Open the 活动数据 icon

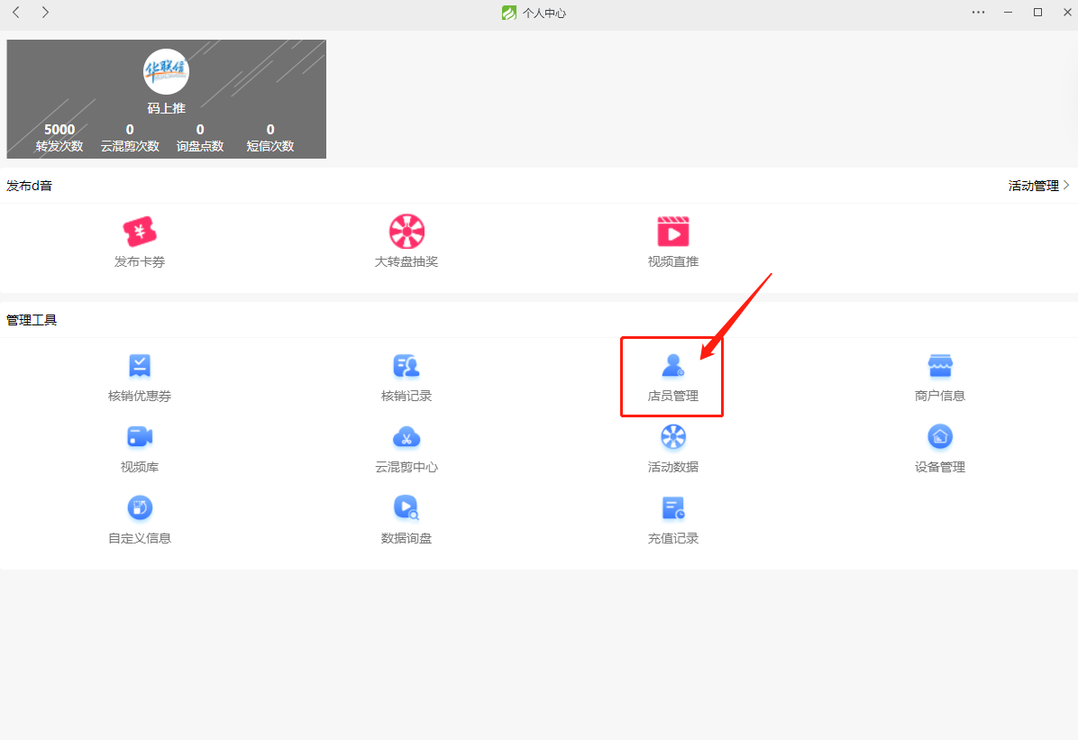[x=673, y=437]
